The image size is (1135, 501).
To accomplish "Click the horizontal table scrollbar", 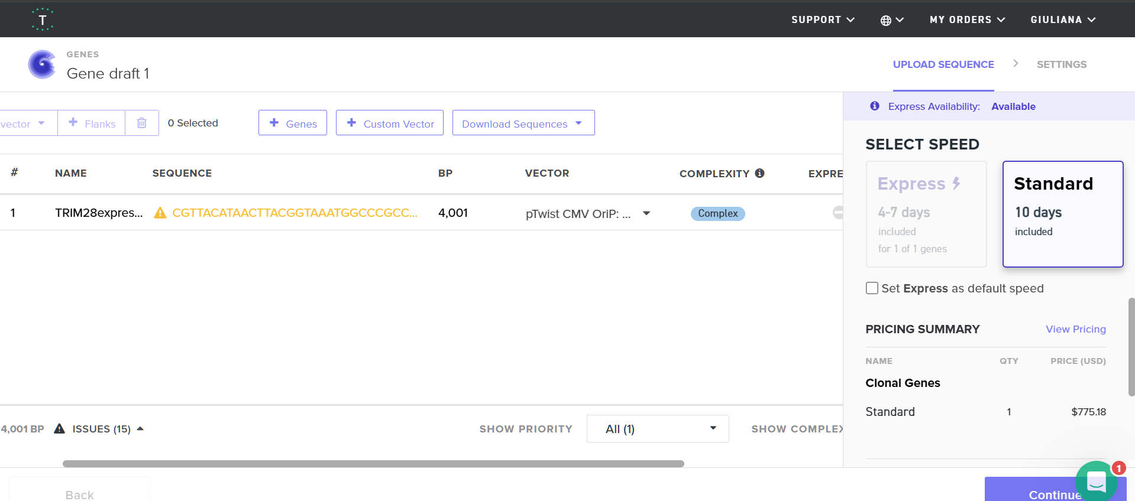I will 373,464.
